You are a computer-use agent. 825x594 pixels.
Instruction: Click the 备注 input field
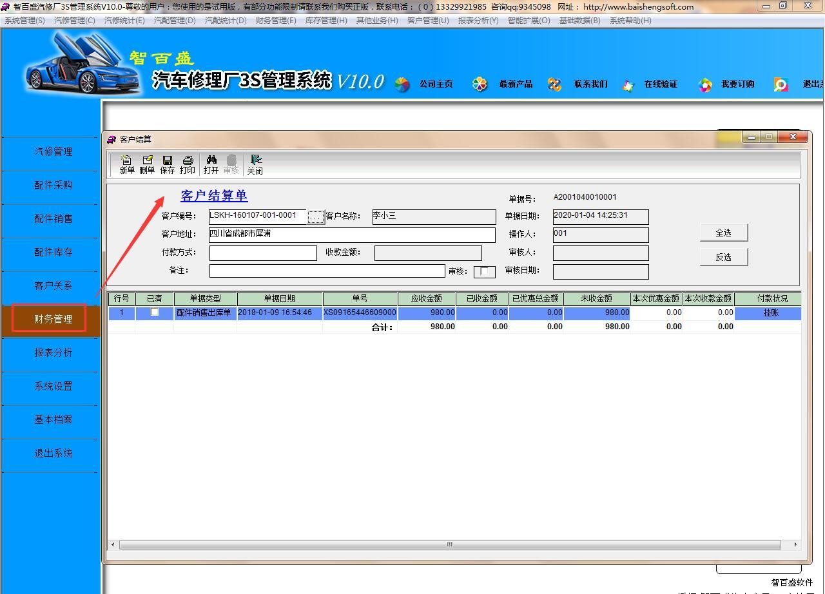327,271
